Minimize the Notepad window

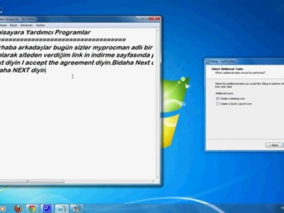pos(140,18)
